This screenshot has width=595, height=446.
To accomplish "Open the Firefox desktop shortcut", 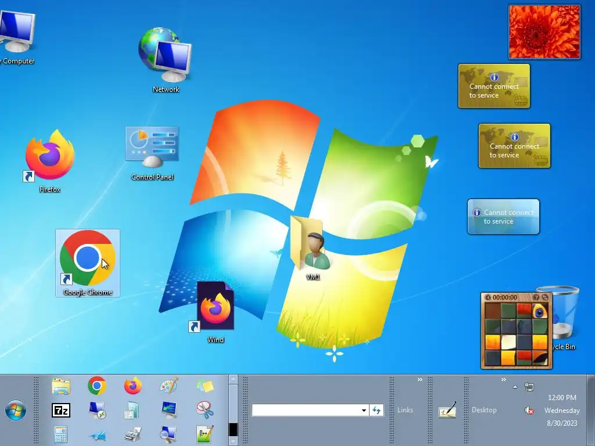I will click(50, 161).
